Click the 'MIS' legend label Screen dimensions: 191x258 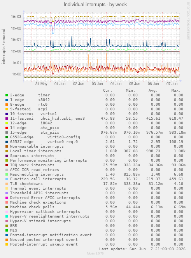pos(14,230)
